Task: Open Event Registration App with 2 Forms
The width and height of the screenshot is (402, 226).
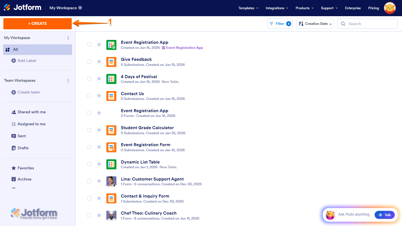Action: (144, 111)
